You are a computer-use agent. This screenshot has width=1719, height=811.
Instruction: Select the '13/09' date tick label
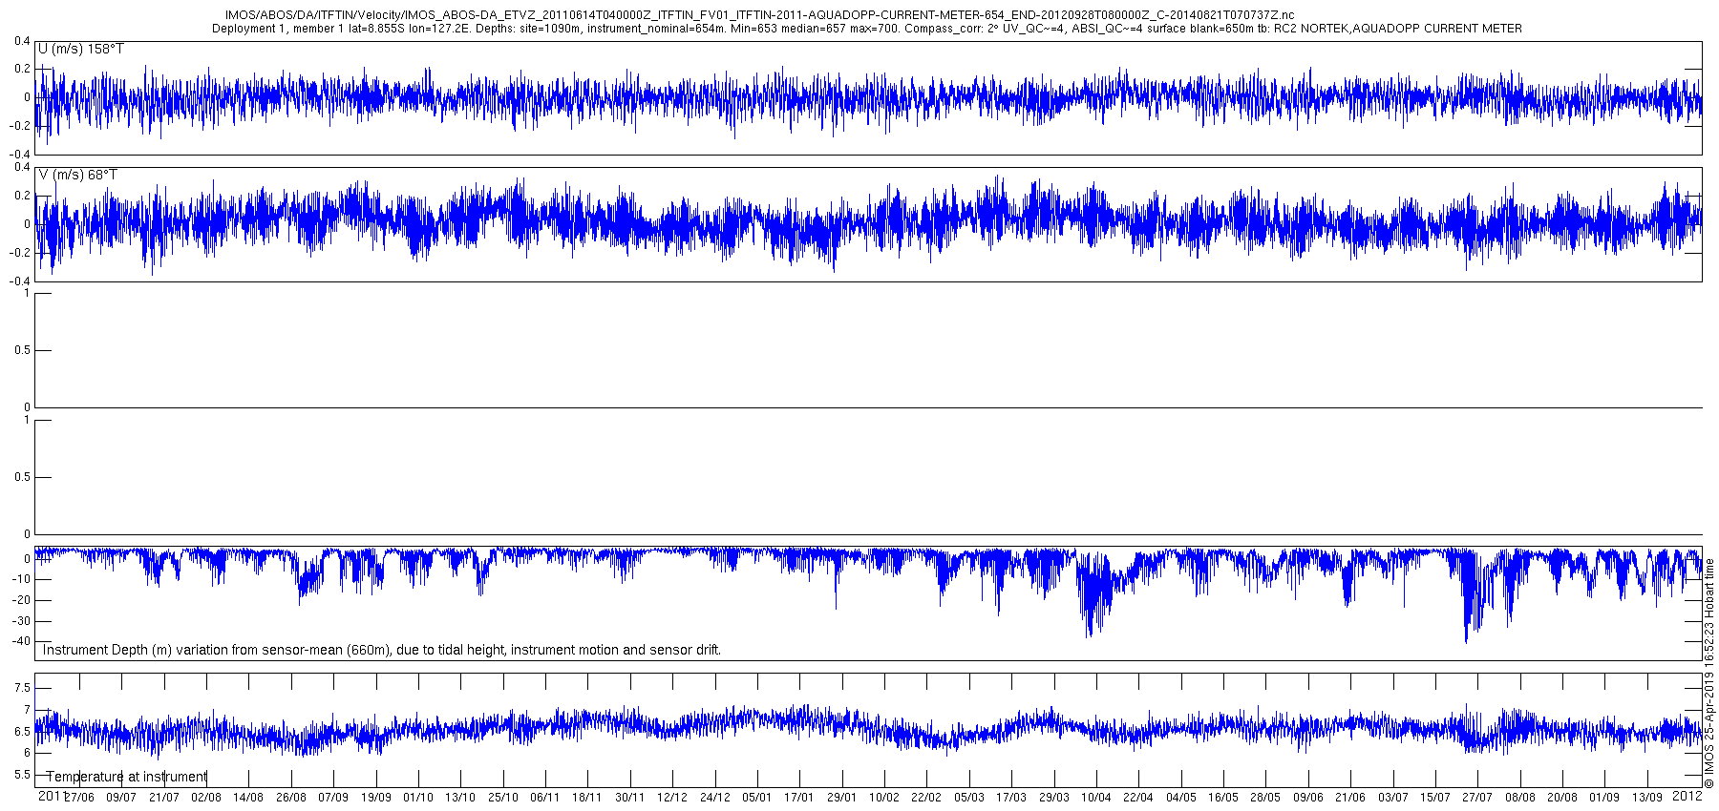pos(1646,798)
